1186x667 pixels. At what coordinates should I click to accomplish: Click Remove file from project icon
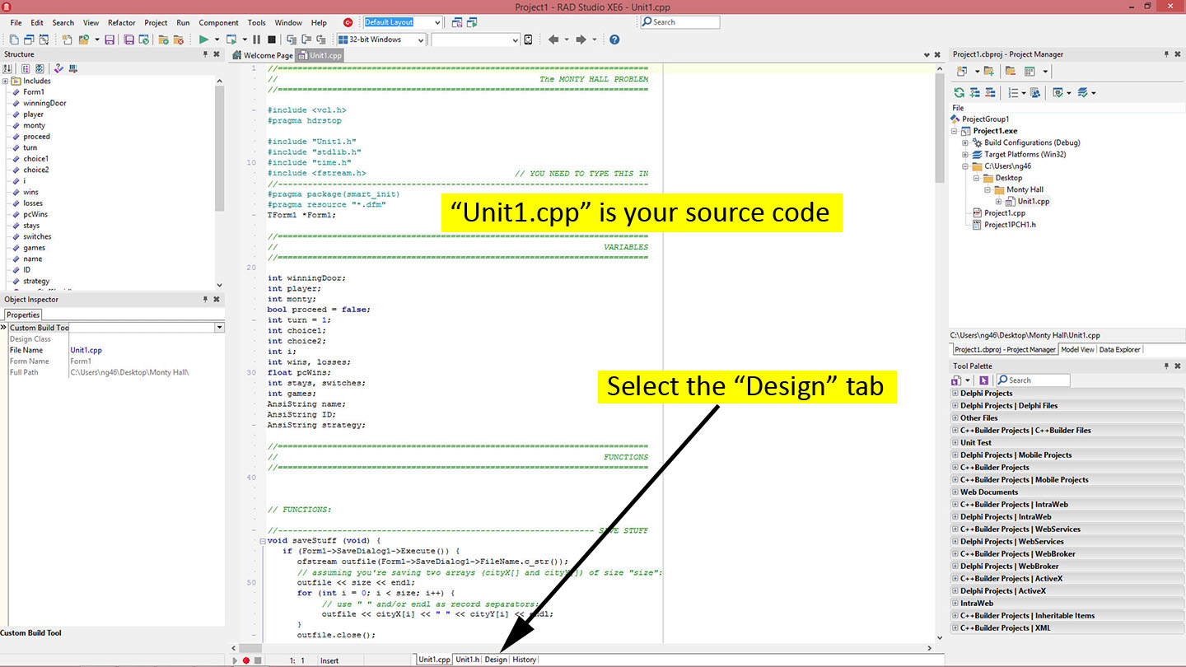point(178,40)
